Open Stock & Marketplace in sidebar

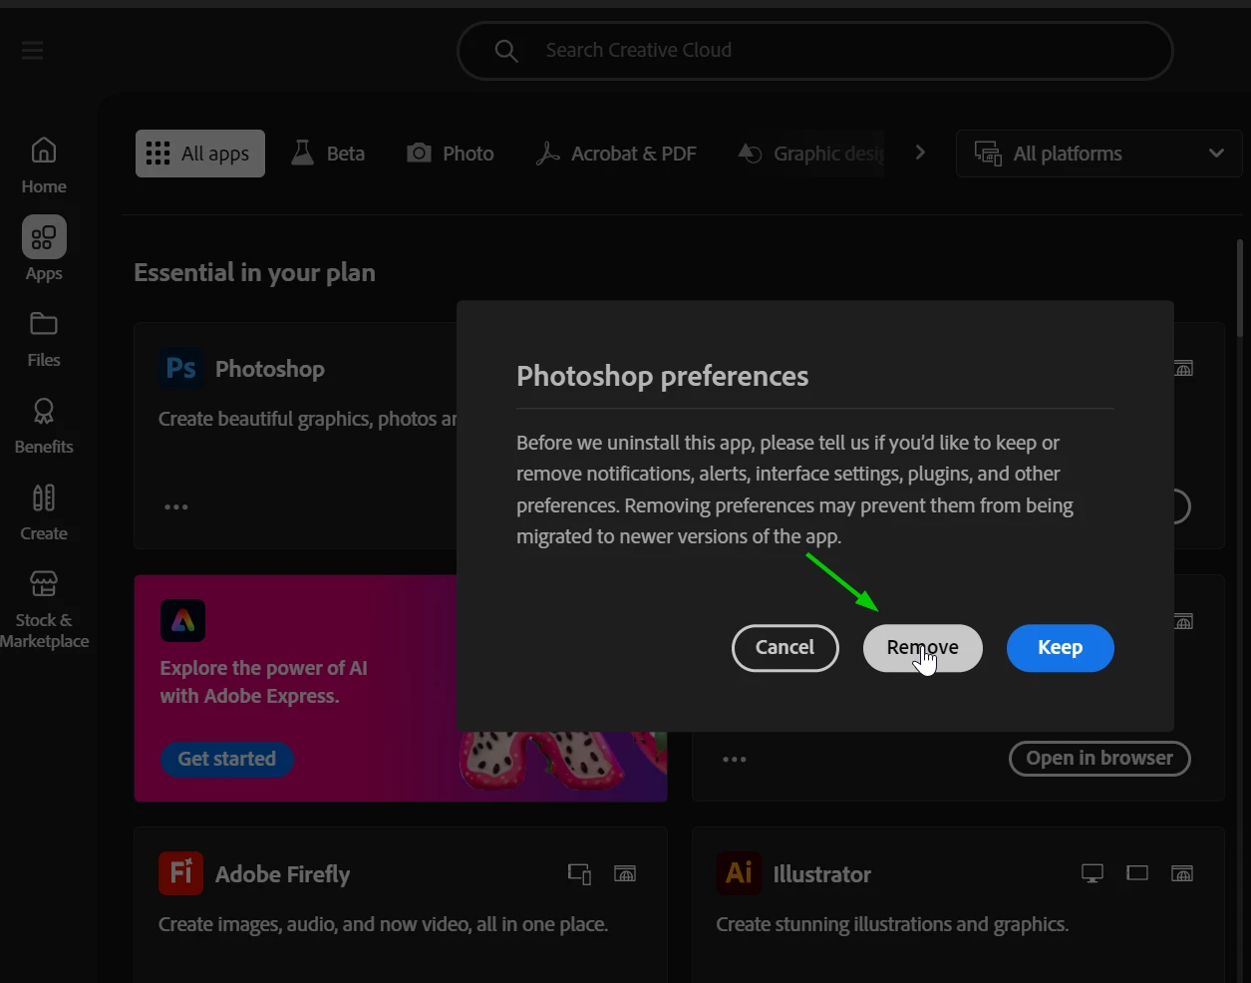(x=44, y=608)
